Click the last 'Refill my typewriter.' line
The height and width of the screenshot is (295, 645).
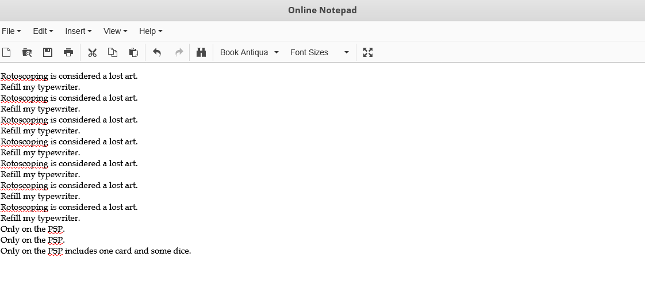pyautogui.click(x=40, y=218)
